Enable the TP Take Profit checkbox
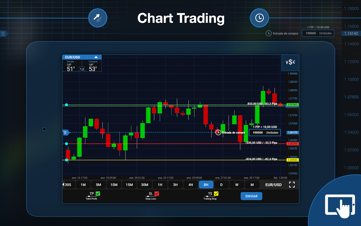Image resolution: width=361 pixels, height=226 pixels. pyautogui.click(x=98, y=193)
